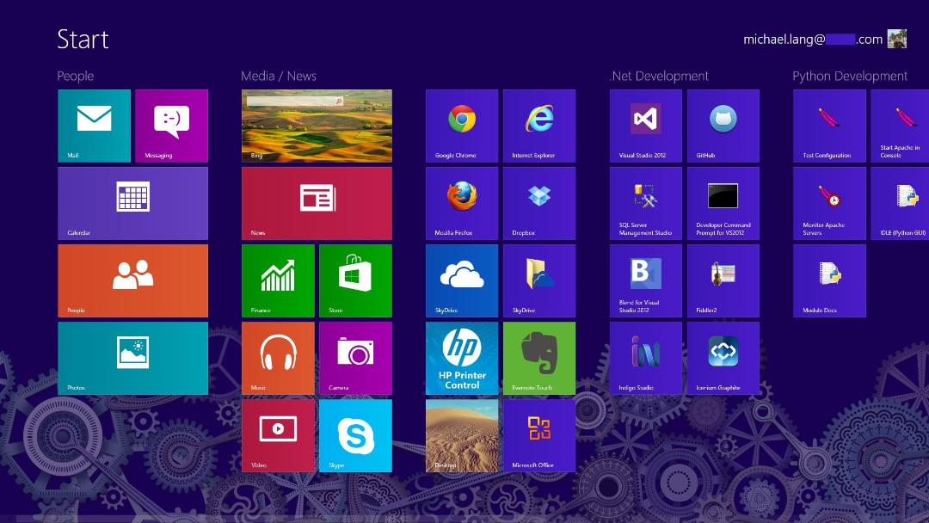The image size is (929, 523).
Task: Open the Messaging tile
Action: pyautogui.click(x=171, y=126)
